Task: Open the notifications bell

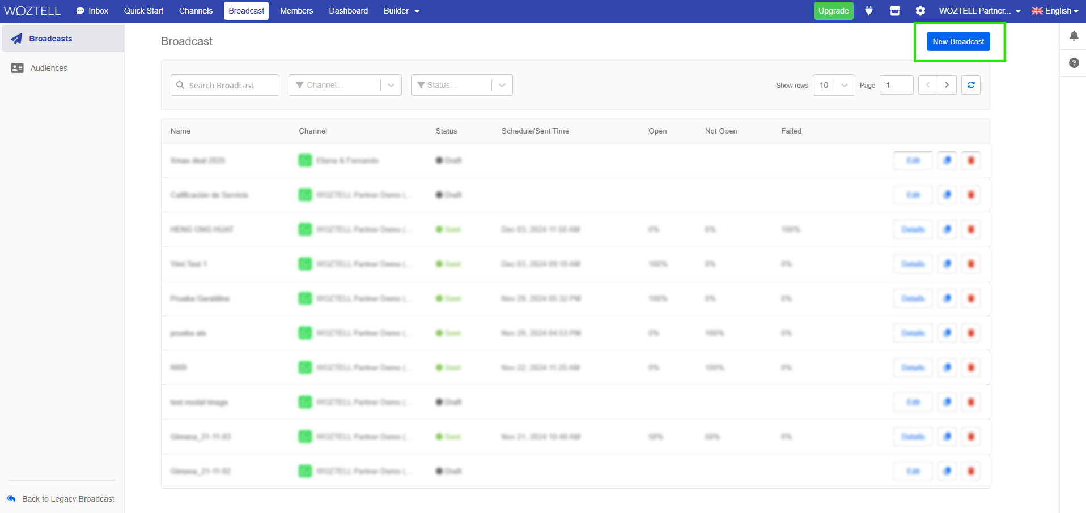Action: click(1074, 36)
